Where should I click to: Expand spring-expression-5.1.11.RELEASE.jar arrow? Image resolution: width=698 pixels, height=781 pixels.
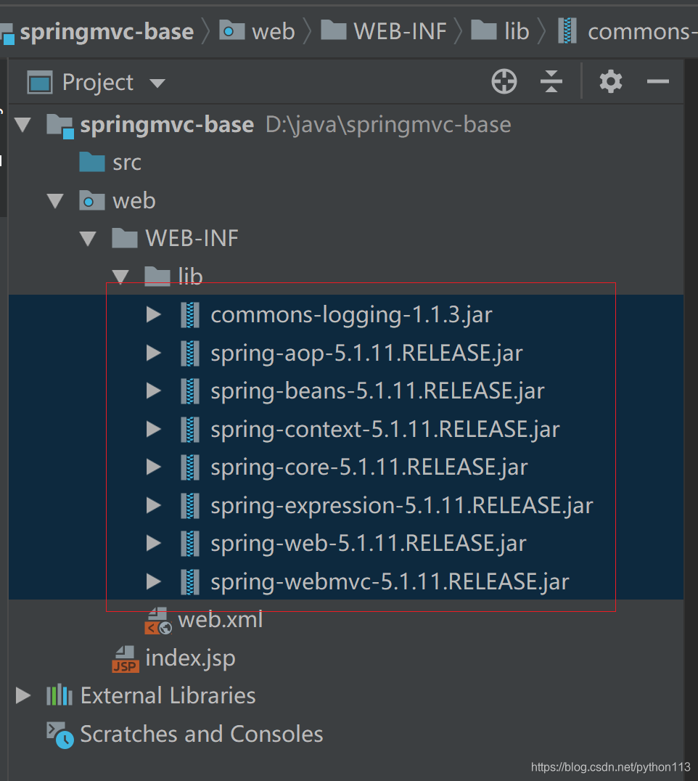pyautogui.click(x=153, y=506)
